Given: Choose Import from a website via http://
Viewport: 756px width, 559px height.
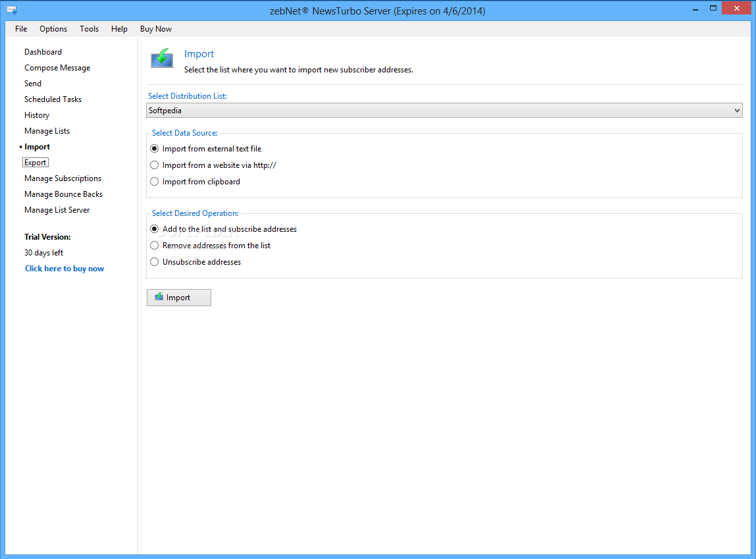Looking at the screenshot, I should 214,165.
